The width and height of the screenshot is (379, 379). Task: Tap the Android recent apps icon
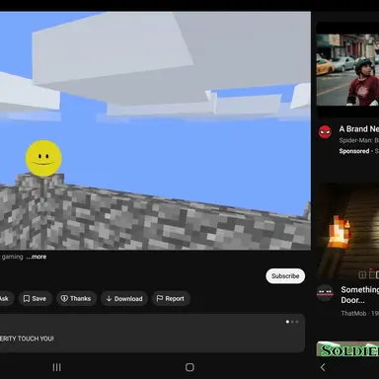pyautogui.click(x=57, y=367)
